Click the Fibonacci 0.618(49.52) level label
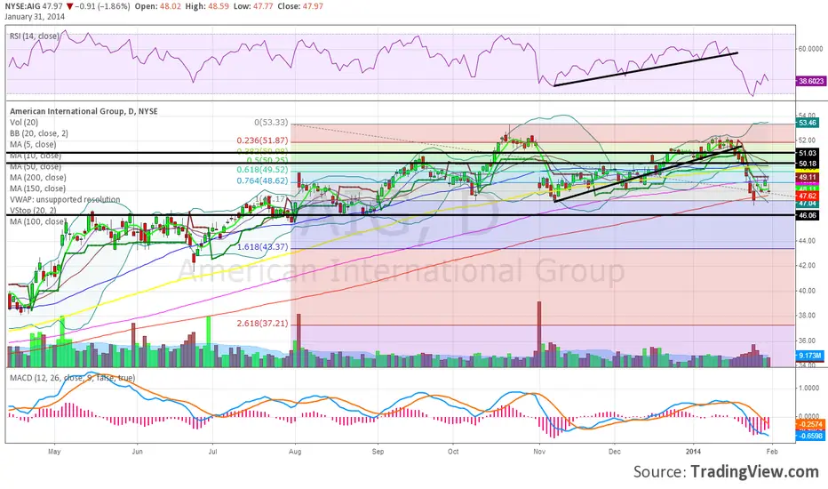Screen dimensions: 828x489 click(x=262, y=170)
